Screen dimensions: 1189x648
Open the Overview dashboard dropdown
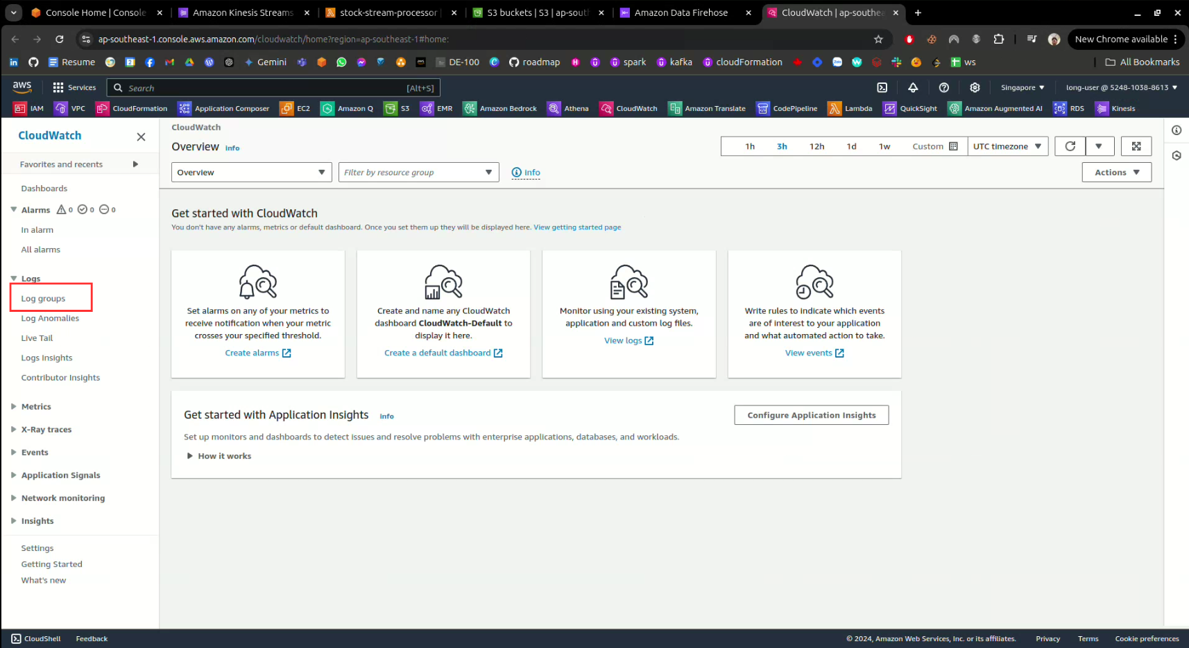pos(251,173)
